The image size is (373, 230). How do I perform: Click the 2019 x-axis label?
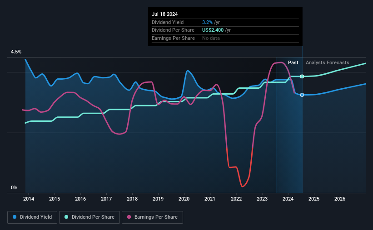click(158, 199)
